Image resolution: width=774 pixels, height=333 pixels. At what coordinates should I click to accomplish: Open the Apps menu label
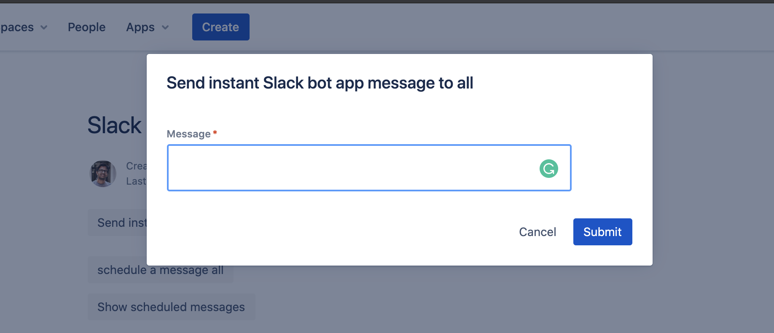pyautogui.click(x=140, y=27)
